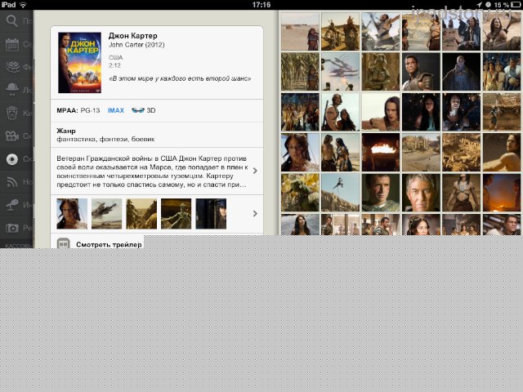
Task: Tap the plot text starting Ветеран Гражданской войны
Action: point(152,171)
